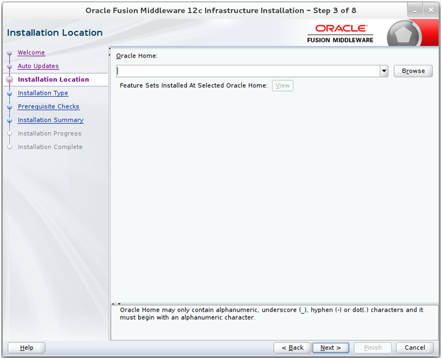Screen dimensions: 442x359
Task: Click the Oracle Home field label
Action: [x=137, y=56]
